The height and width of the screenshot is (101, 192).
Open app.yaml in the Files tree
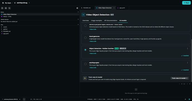(x=6, y=34)
